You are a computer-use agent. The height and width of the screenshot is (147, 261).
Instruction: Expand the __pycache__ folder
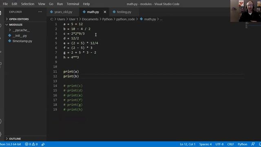10,30
